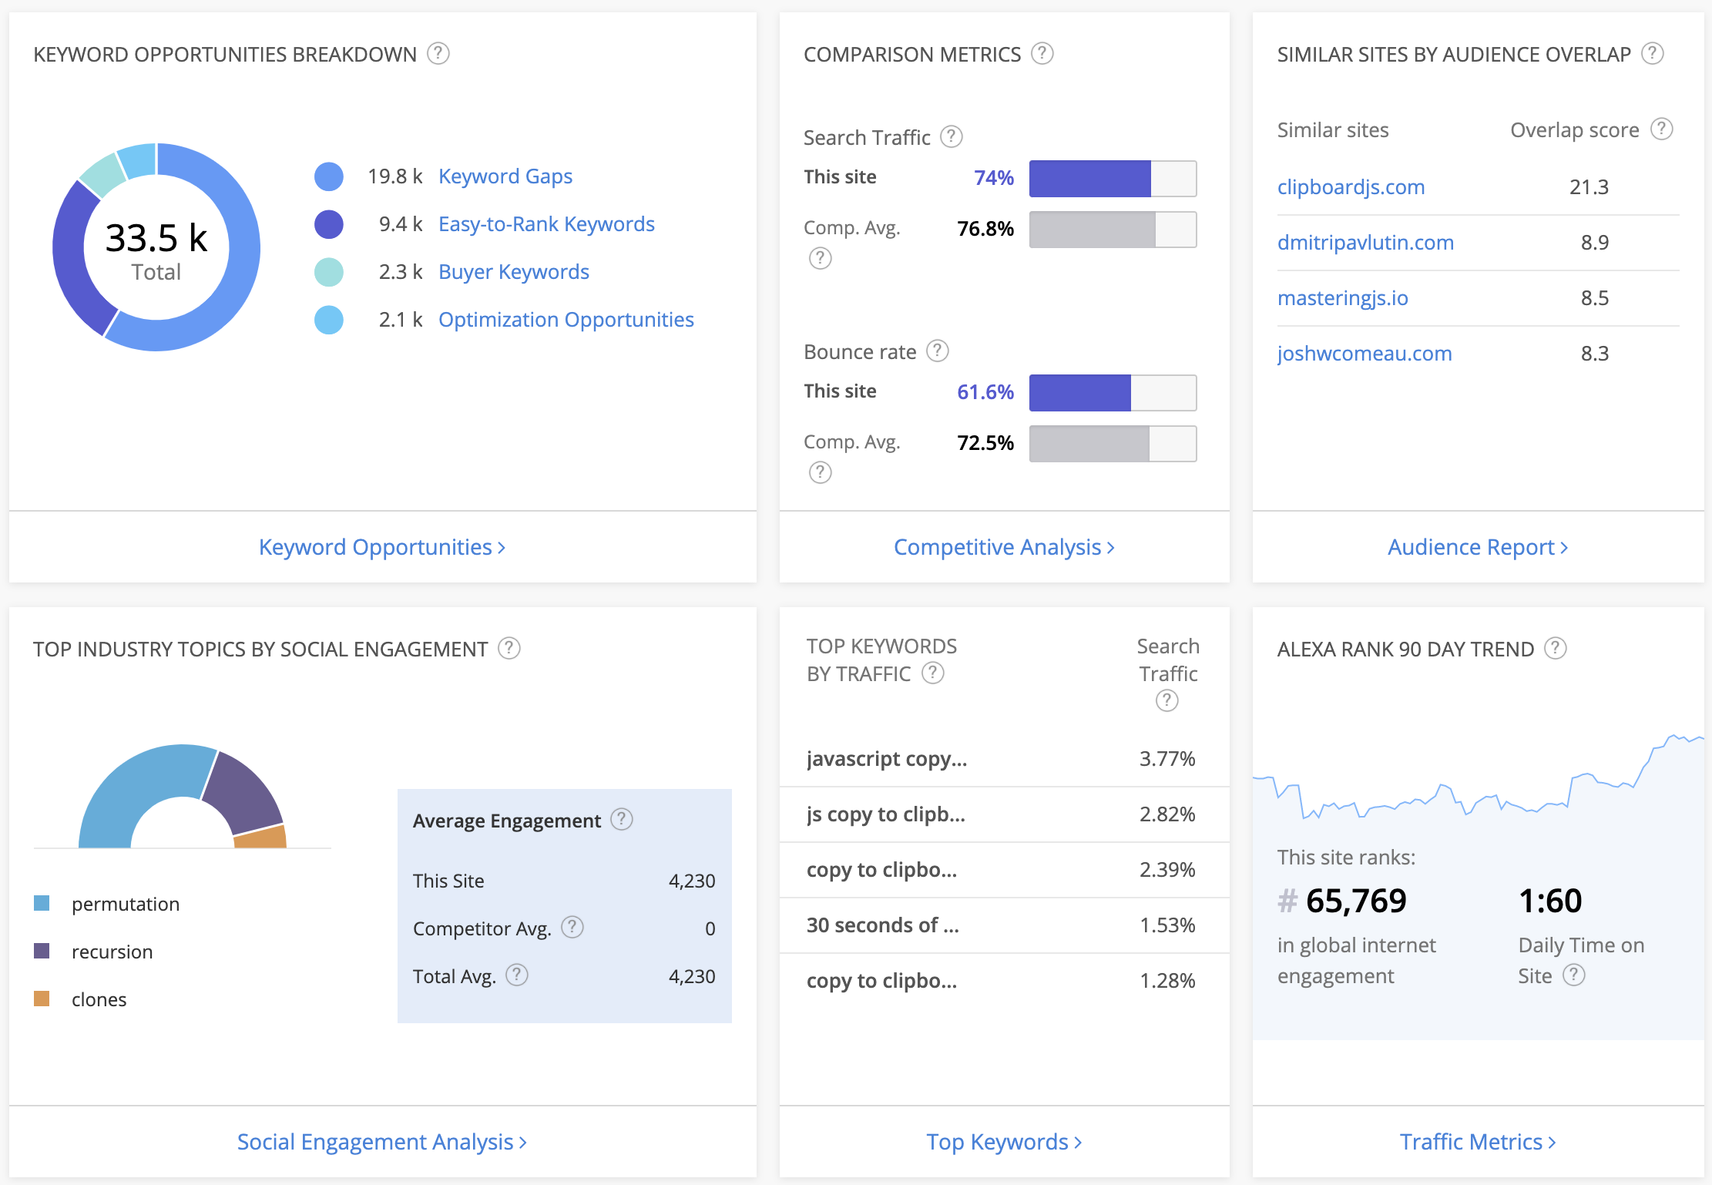Click the Alexa Rank 90 Day Trend help icon

coord(1555,648)
